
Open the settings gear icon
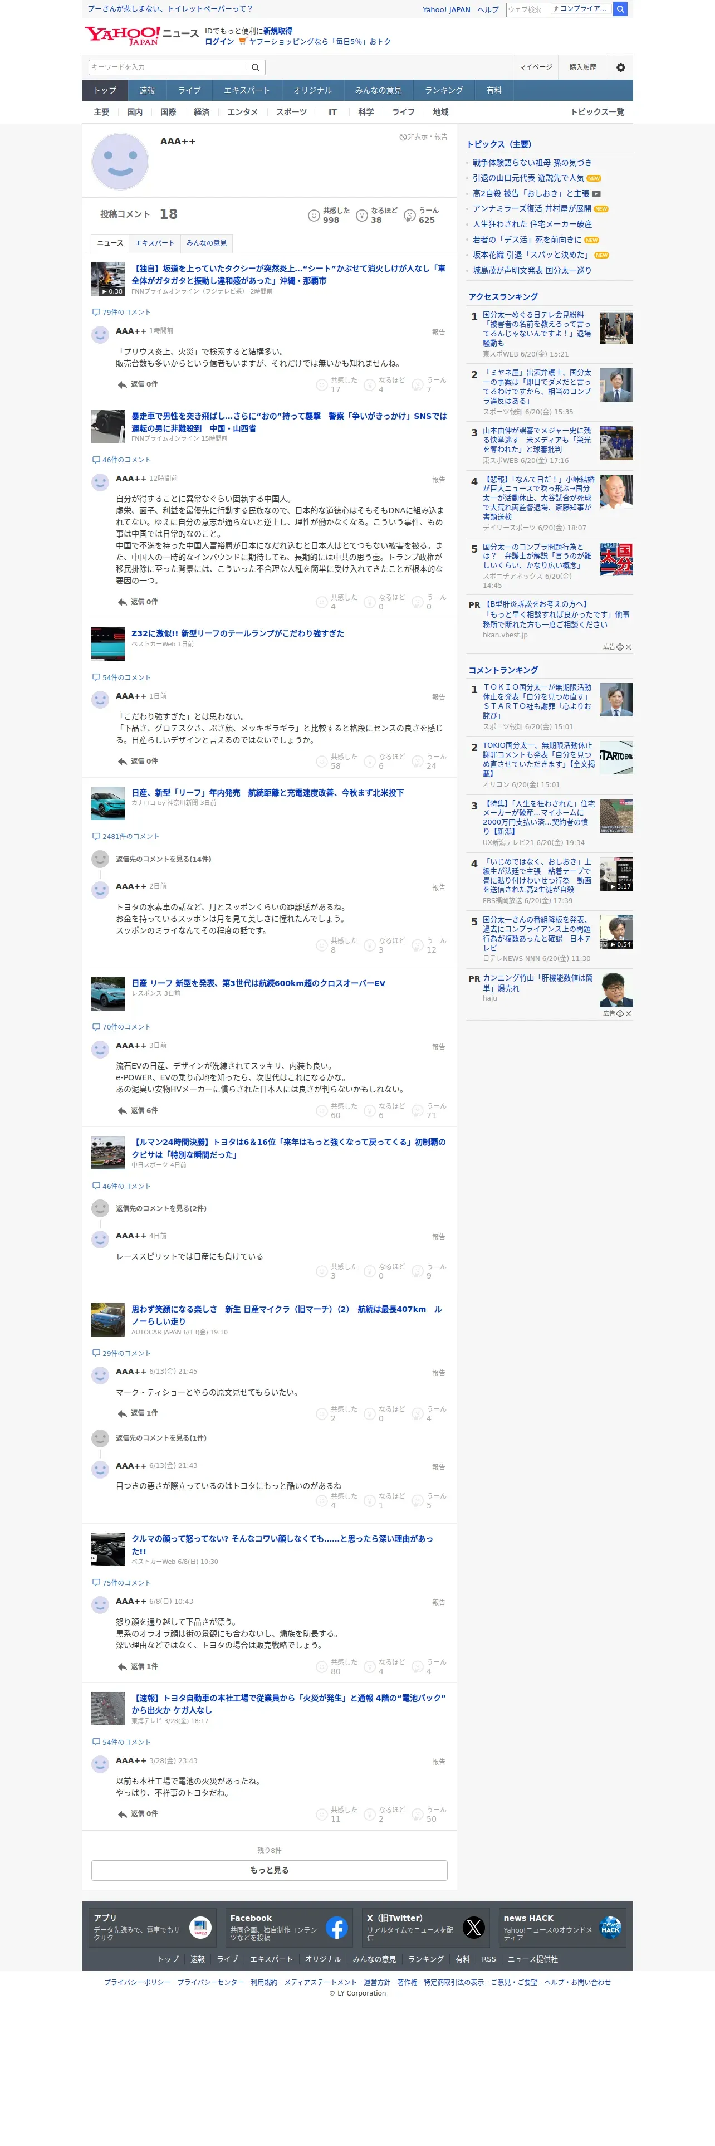[x=620, y=67]
